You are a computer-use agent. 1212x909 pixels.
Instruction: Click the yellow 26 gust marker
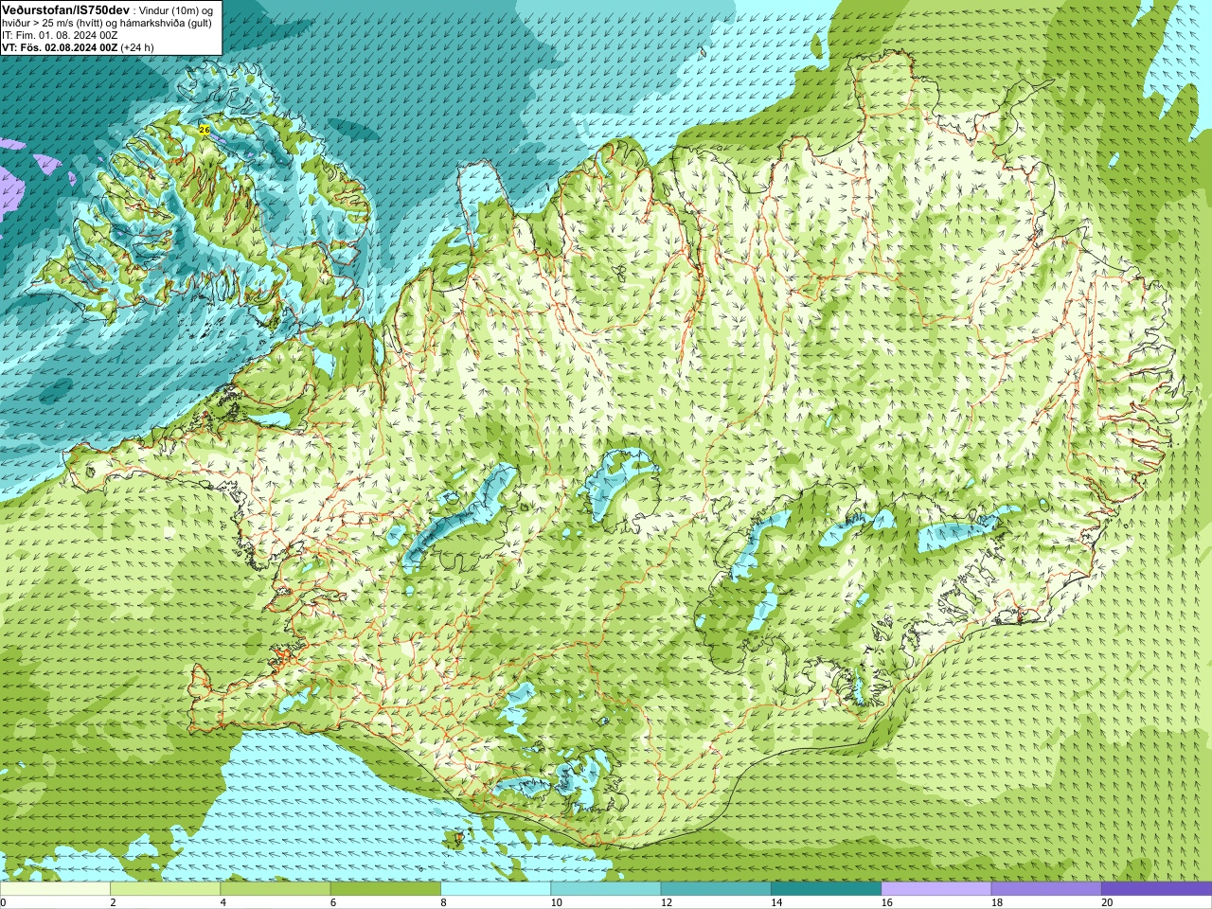[205, 130]
